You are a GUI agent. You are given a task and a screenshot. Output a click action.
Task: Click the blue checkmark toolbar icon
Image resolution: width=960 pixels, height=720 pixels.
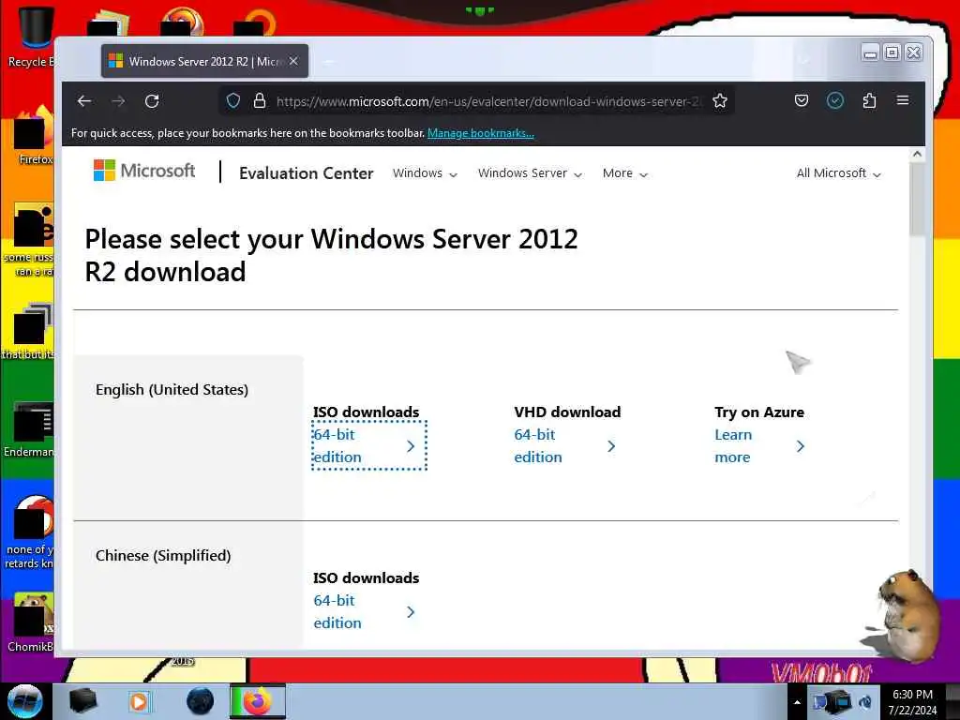pyautogui.click(x=835, y=100)
